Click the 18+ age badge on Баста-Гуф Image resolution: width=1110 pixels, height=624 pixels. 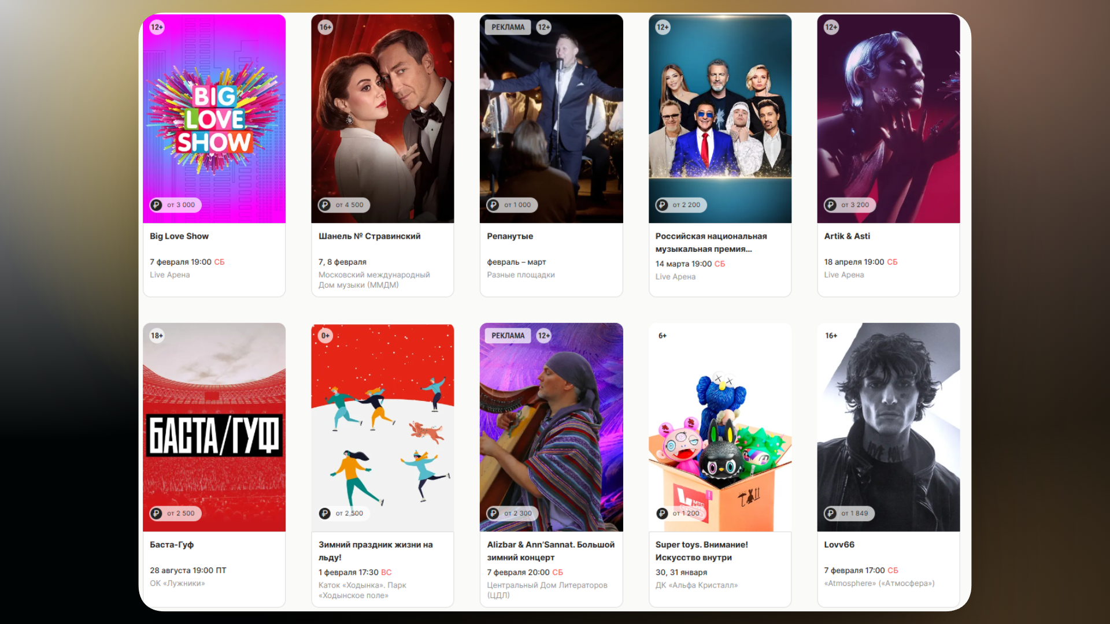tap(157, 336)
